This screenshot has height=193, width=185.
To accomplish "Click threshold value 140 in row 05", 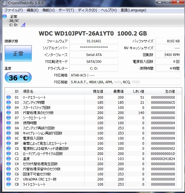I will [x=141, y=113].
